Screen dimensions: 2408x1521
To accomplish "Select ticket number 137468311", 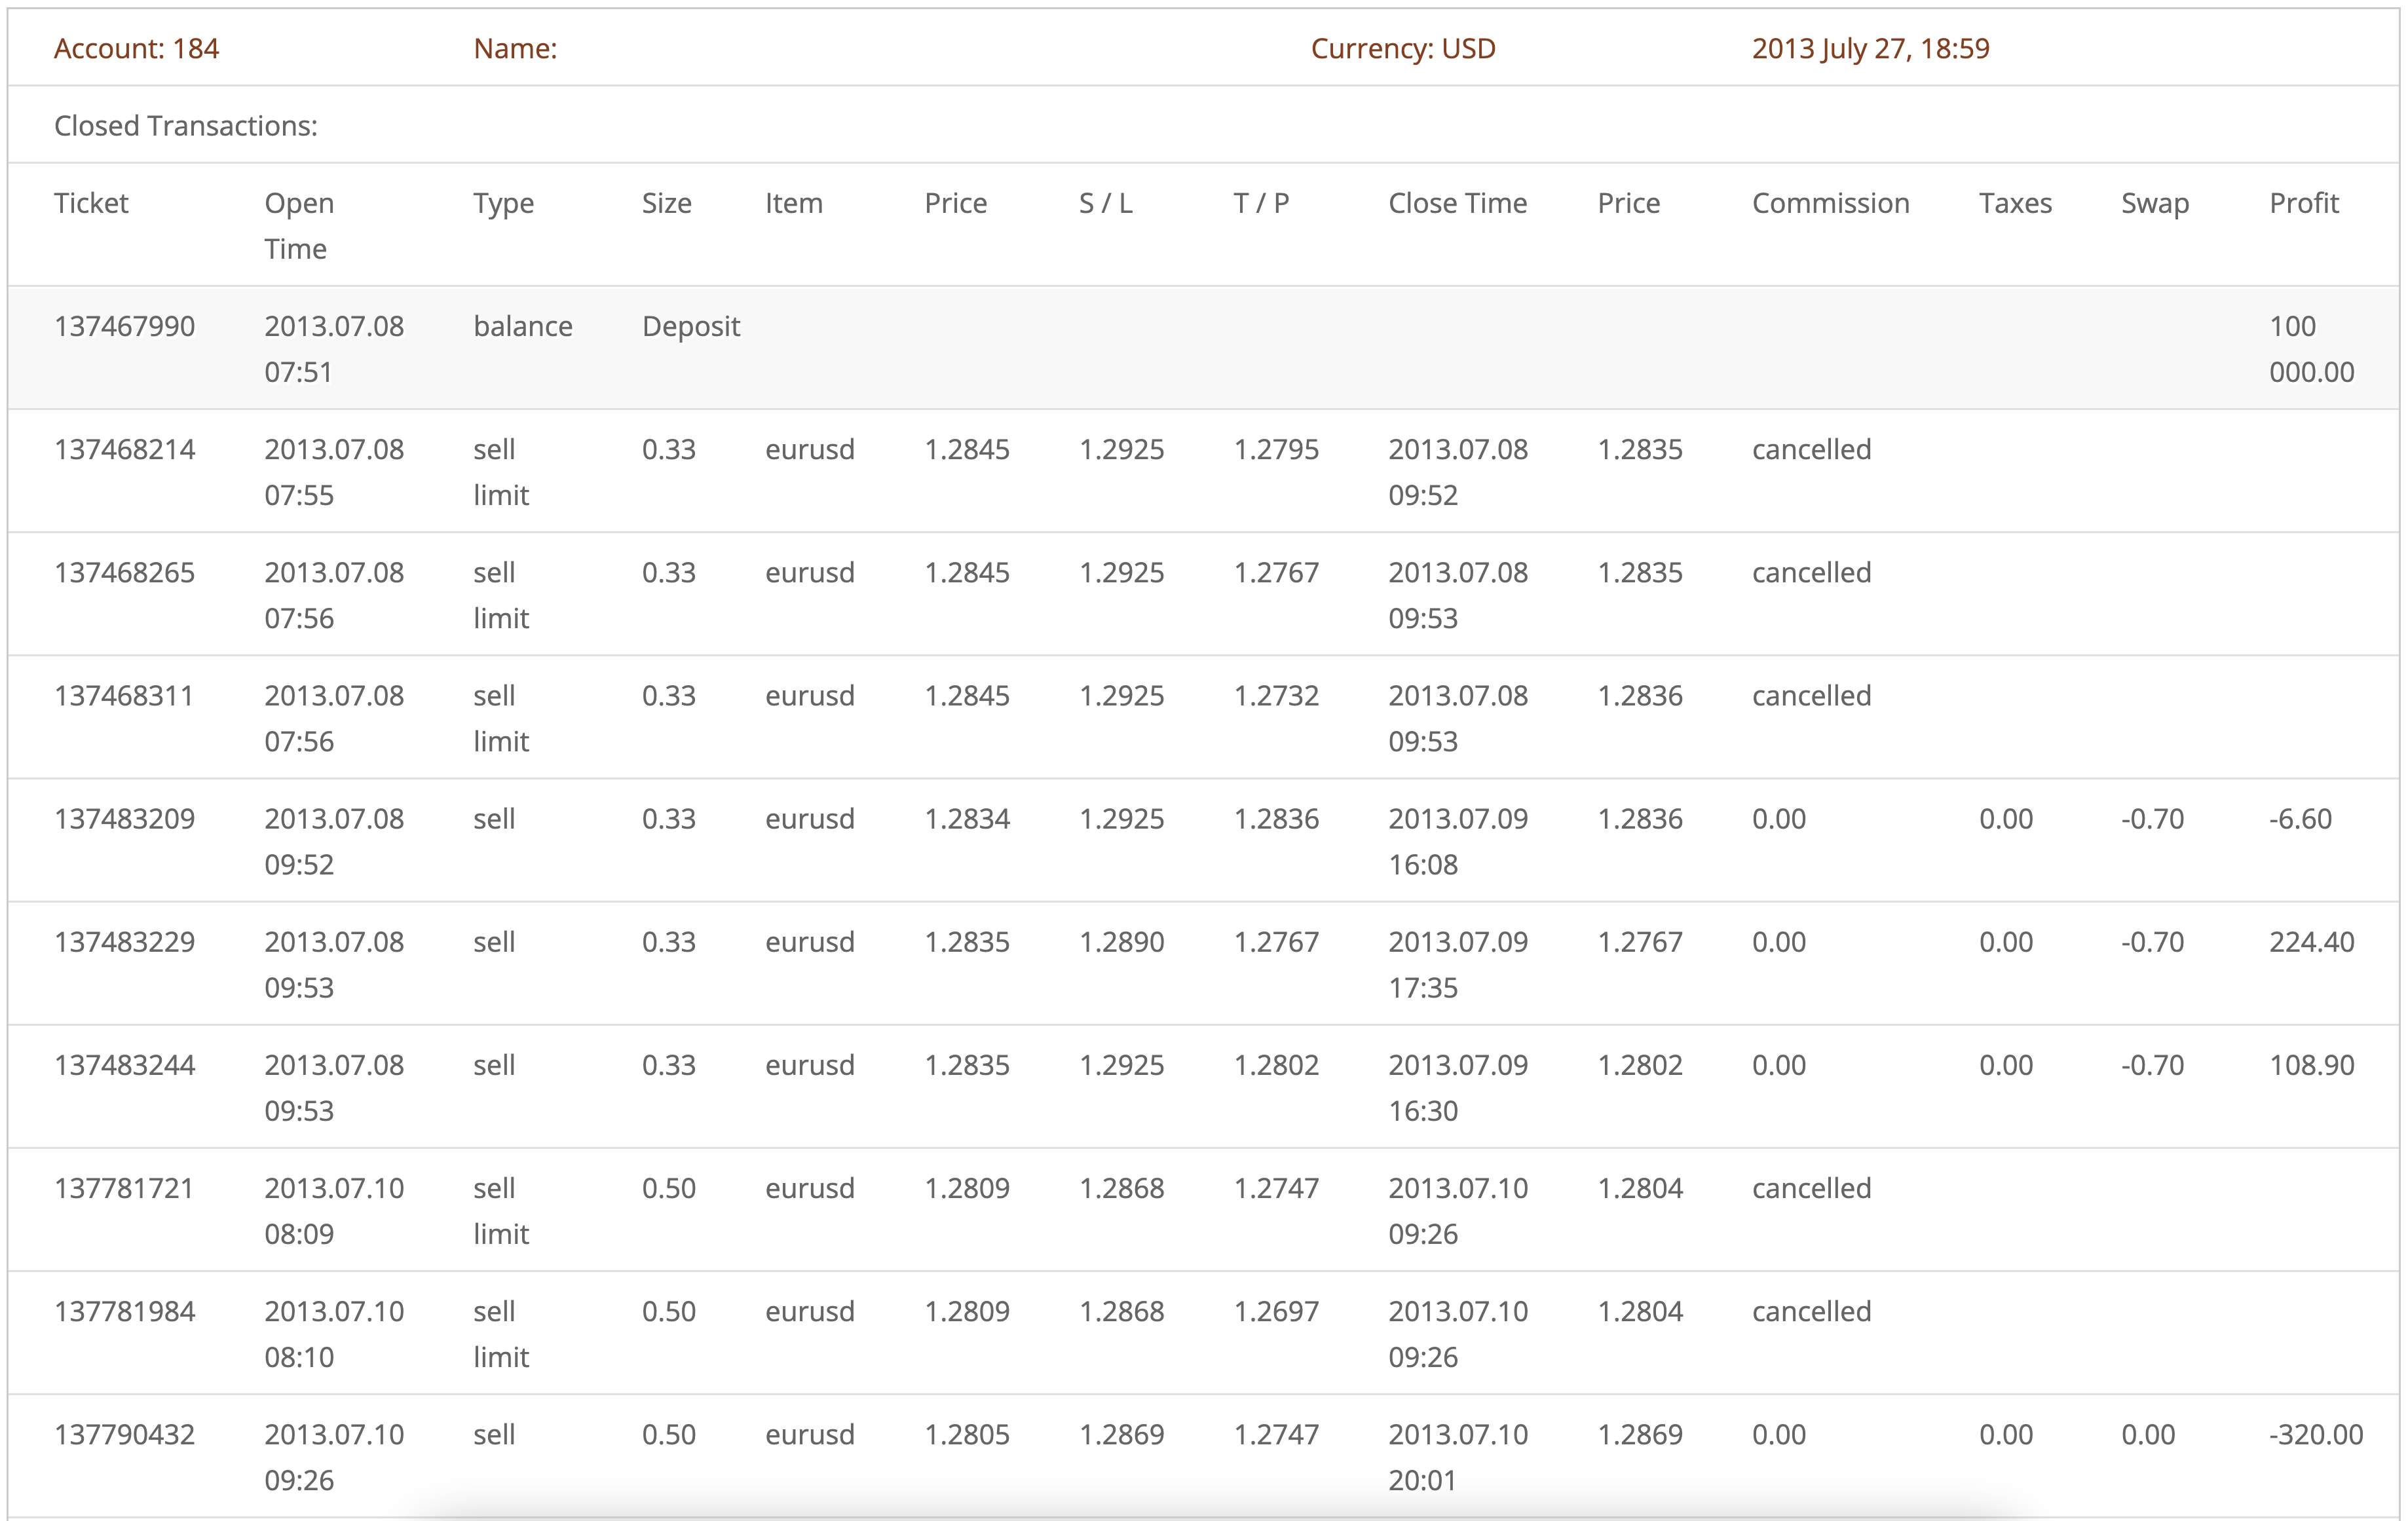I will point(124,695).
